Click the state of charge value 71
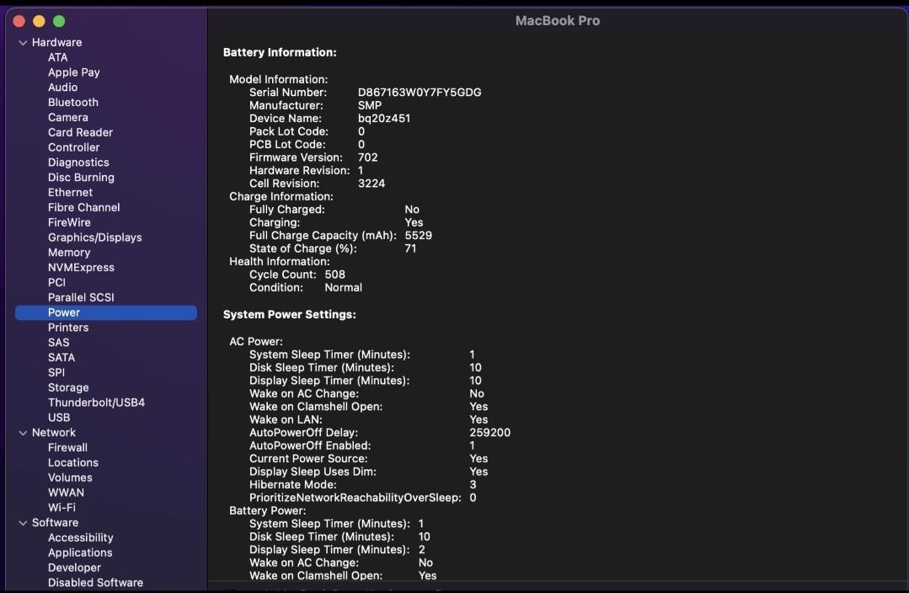Image resolution: width=909 pixels, height=593 pixels. coord(410,248)
